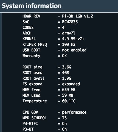Click the MPD SCHDPOL TS value
The width and height of the screenshot is (118, 132).
pos(64,118)
